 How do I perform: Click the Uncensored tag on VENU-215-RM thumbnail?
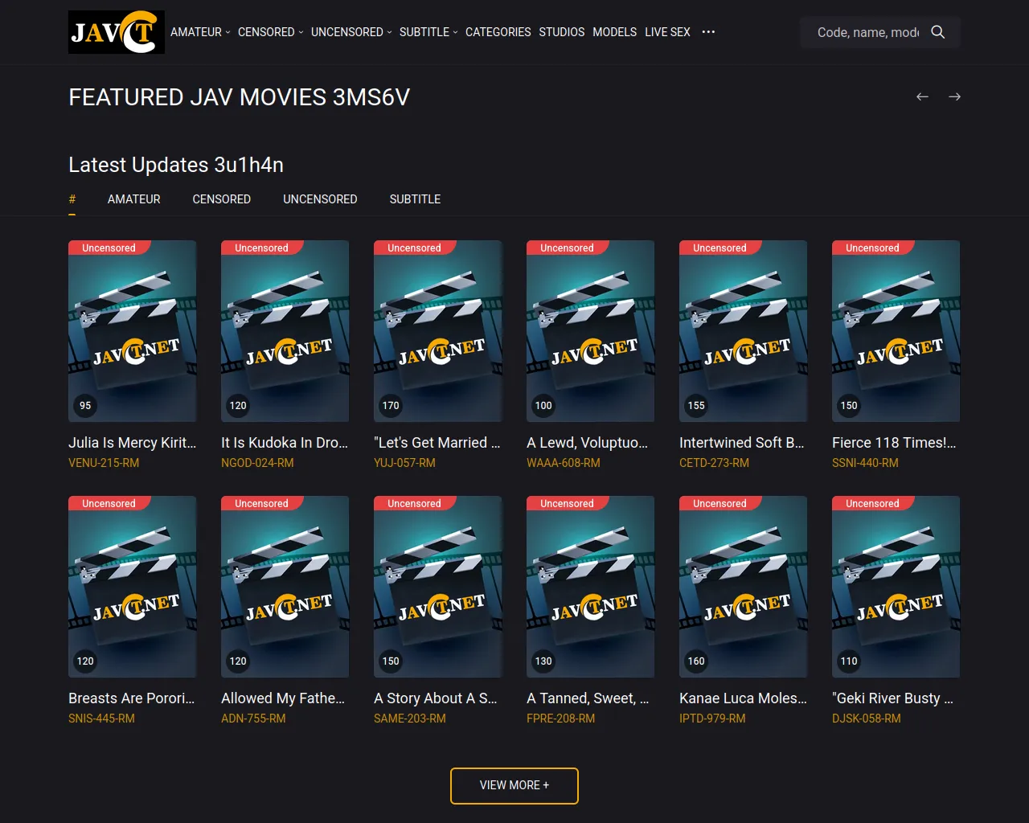coord(109,248)
